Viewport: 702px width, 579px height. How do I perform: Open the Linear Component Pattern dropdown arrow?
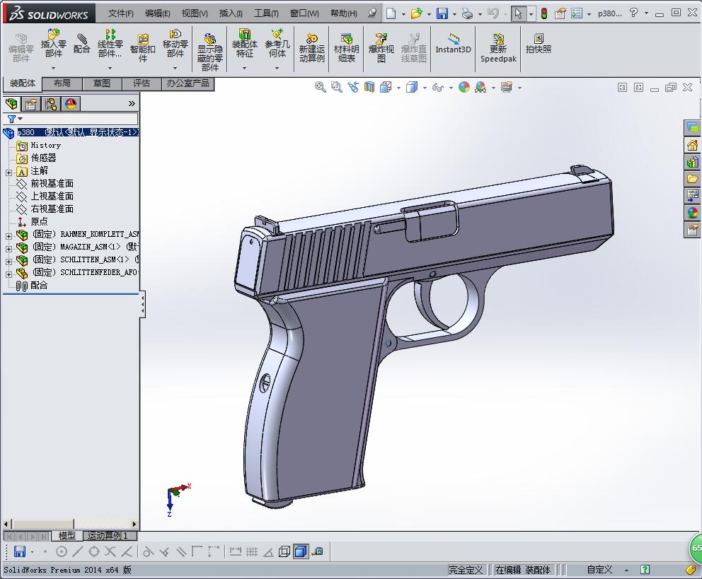(x=110, y=68)
